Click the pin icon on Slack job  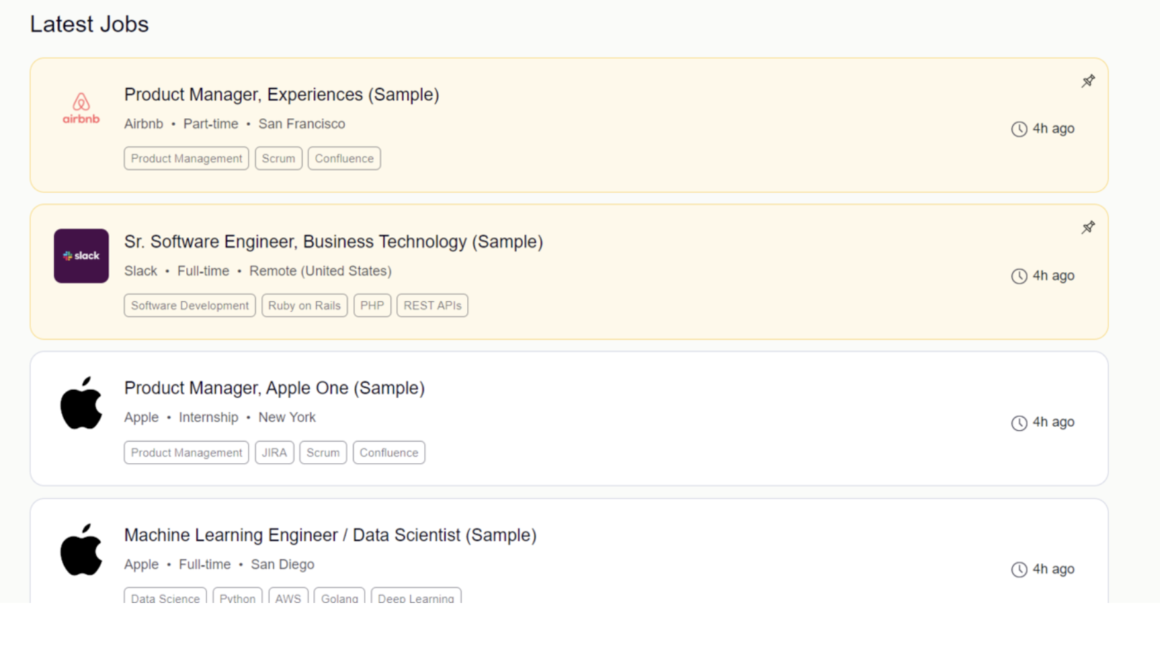pyautogui.click(x=1088, y=228)
